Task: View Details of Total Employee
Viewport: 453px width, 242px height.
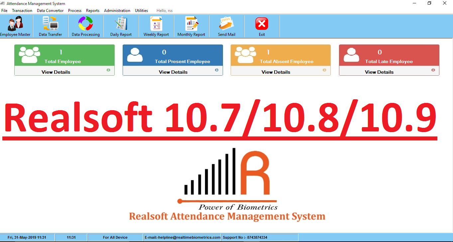Action: [x=56, y=72]
